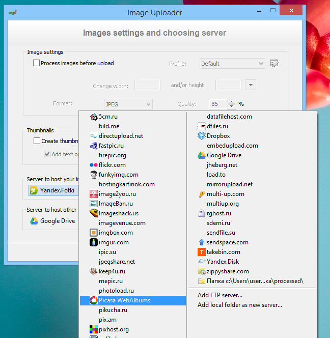Increase Quality value with up arrow

point(231,101)
